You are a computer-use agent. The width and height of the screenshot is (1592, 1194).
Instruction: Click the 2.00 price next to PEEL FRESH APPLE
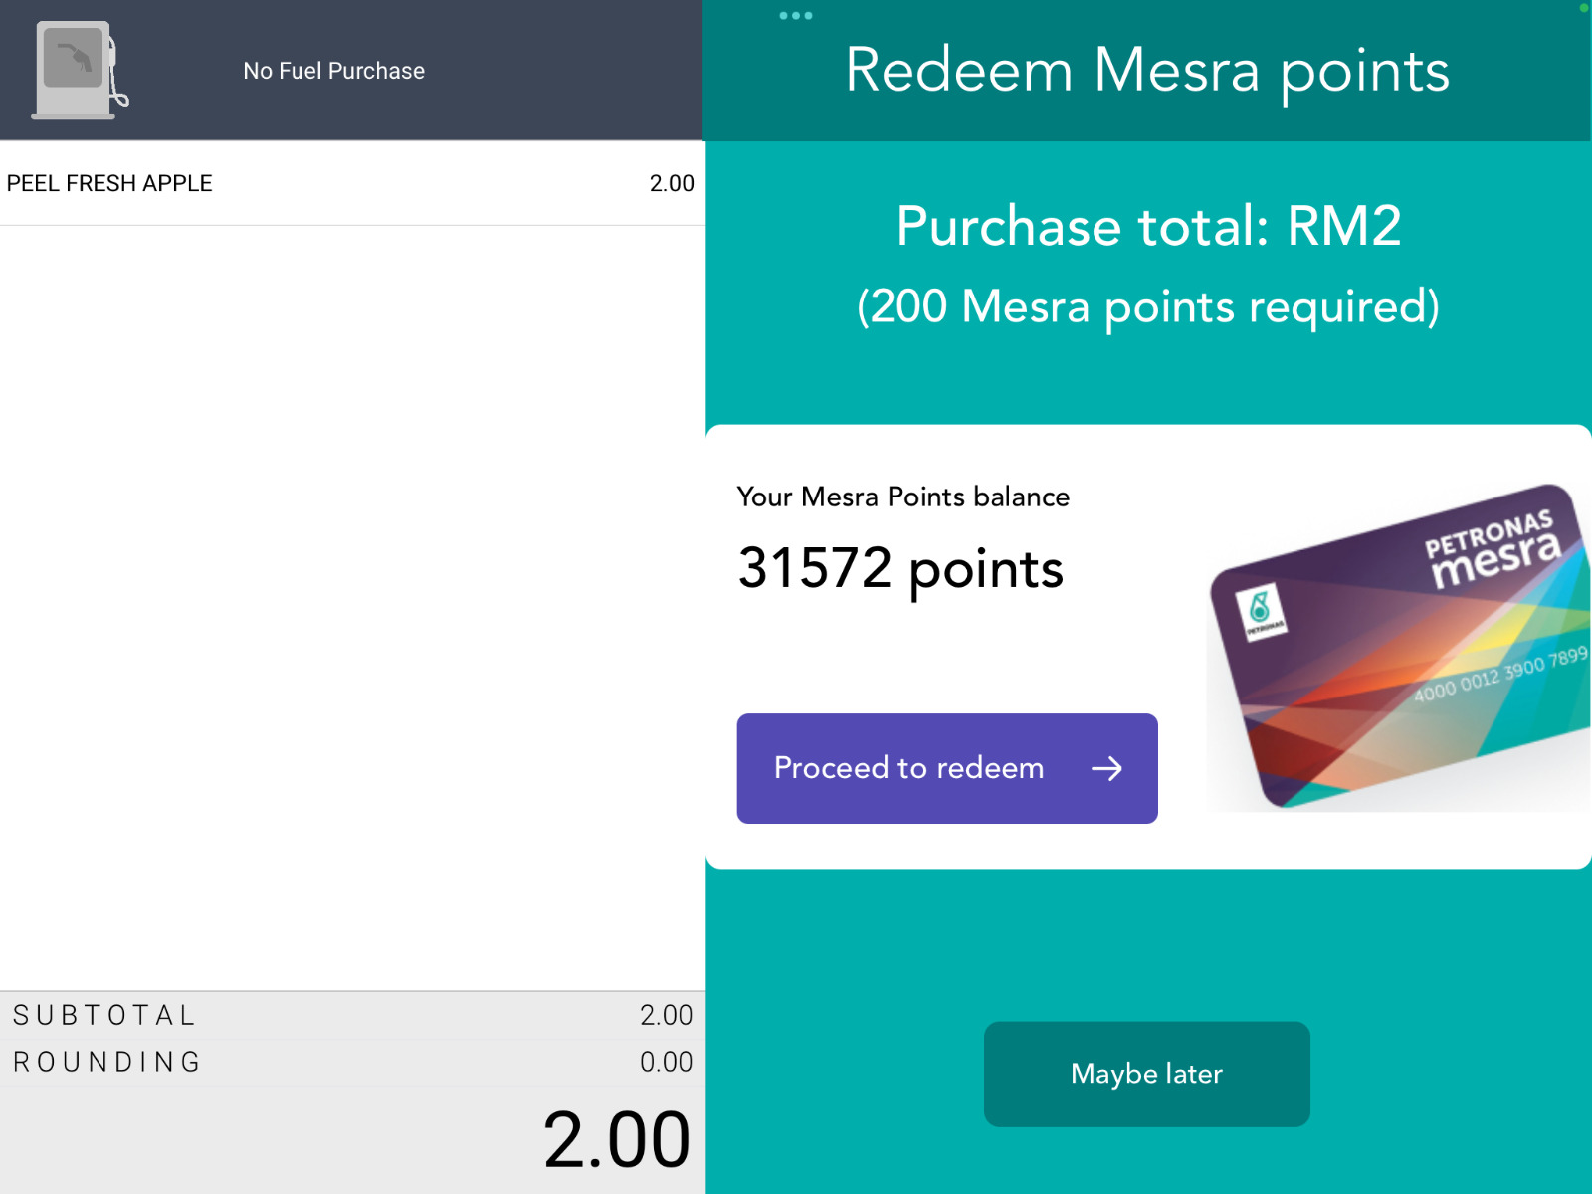click(670, 183)
